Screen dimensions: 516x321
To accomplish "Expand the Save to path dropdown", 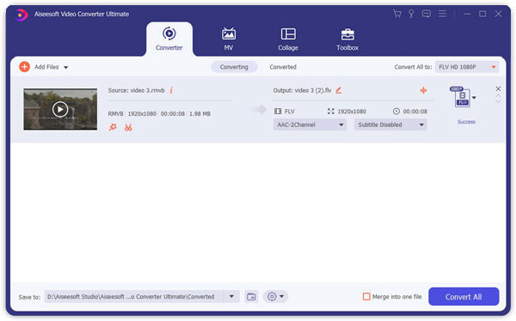I will click(x=231, y=296).
